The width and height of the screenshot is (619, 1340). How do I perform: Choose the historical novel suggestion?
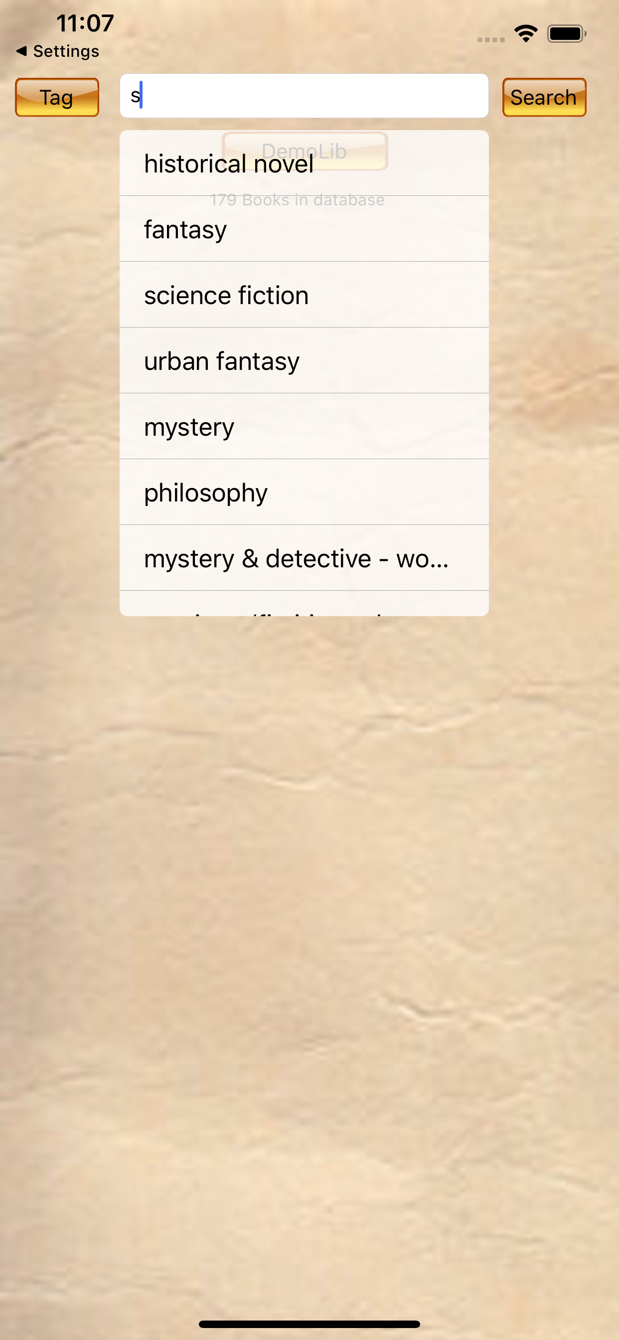pos(304,164)
